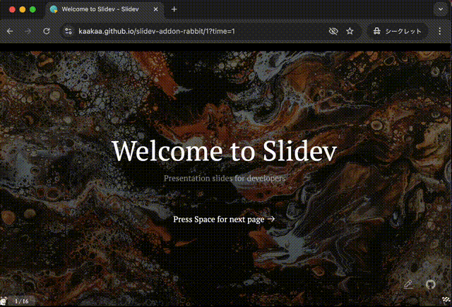Click the rabbit icon beside the slide counter

point(4,301)
